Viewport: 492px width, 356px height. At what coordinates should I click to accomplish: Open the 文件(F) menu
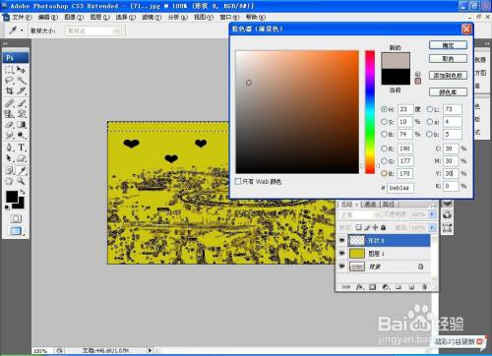[x=22, y=17]
